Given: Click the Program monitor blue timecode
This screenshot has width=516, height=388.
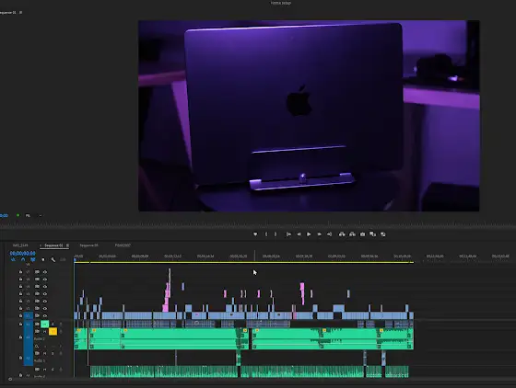Looking at the screenshot, I should tap(4, 215).
